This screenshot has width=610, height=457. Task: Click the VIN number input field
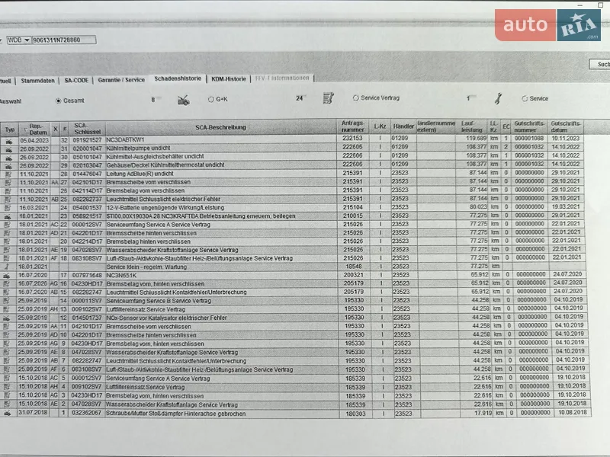coord(65,40)
